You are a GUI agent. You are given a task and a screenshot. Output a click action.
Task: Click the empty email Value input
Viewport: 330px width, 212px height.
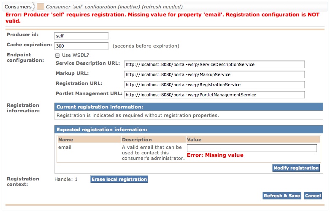click(x=252, y=148)
